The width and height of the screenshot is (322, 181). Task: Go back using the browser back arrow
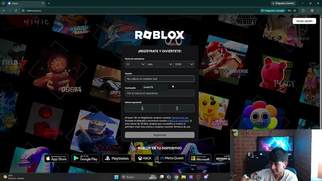coord(4,11)
